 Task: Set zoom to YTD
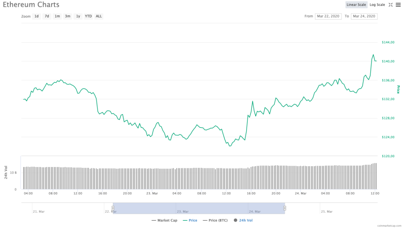pyautogui.click(x=88, y=16)
